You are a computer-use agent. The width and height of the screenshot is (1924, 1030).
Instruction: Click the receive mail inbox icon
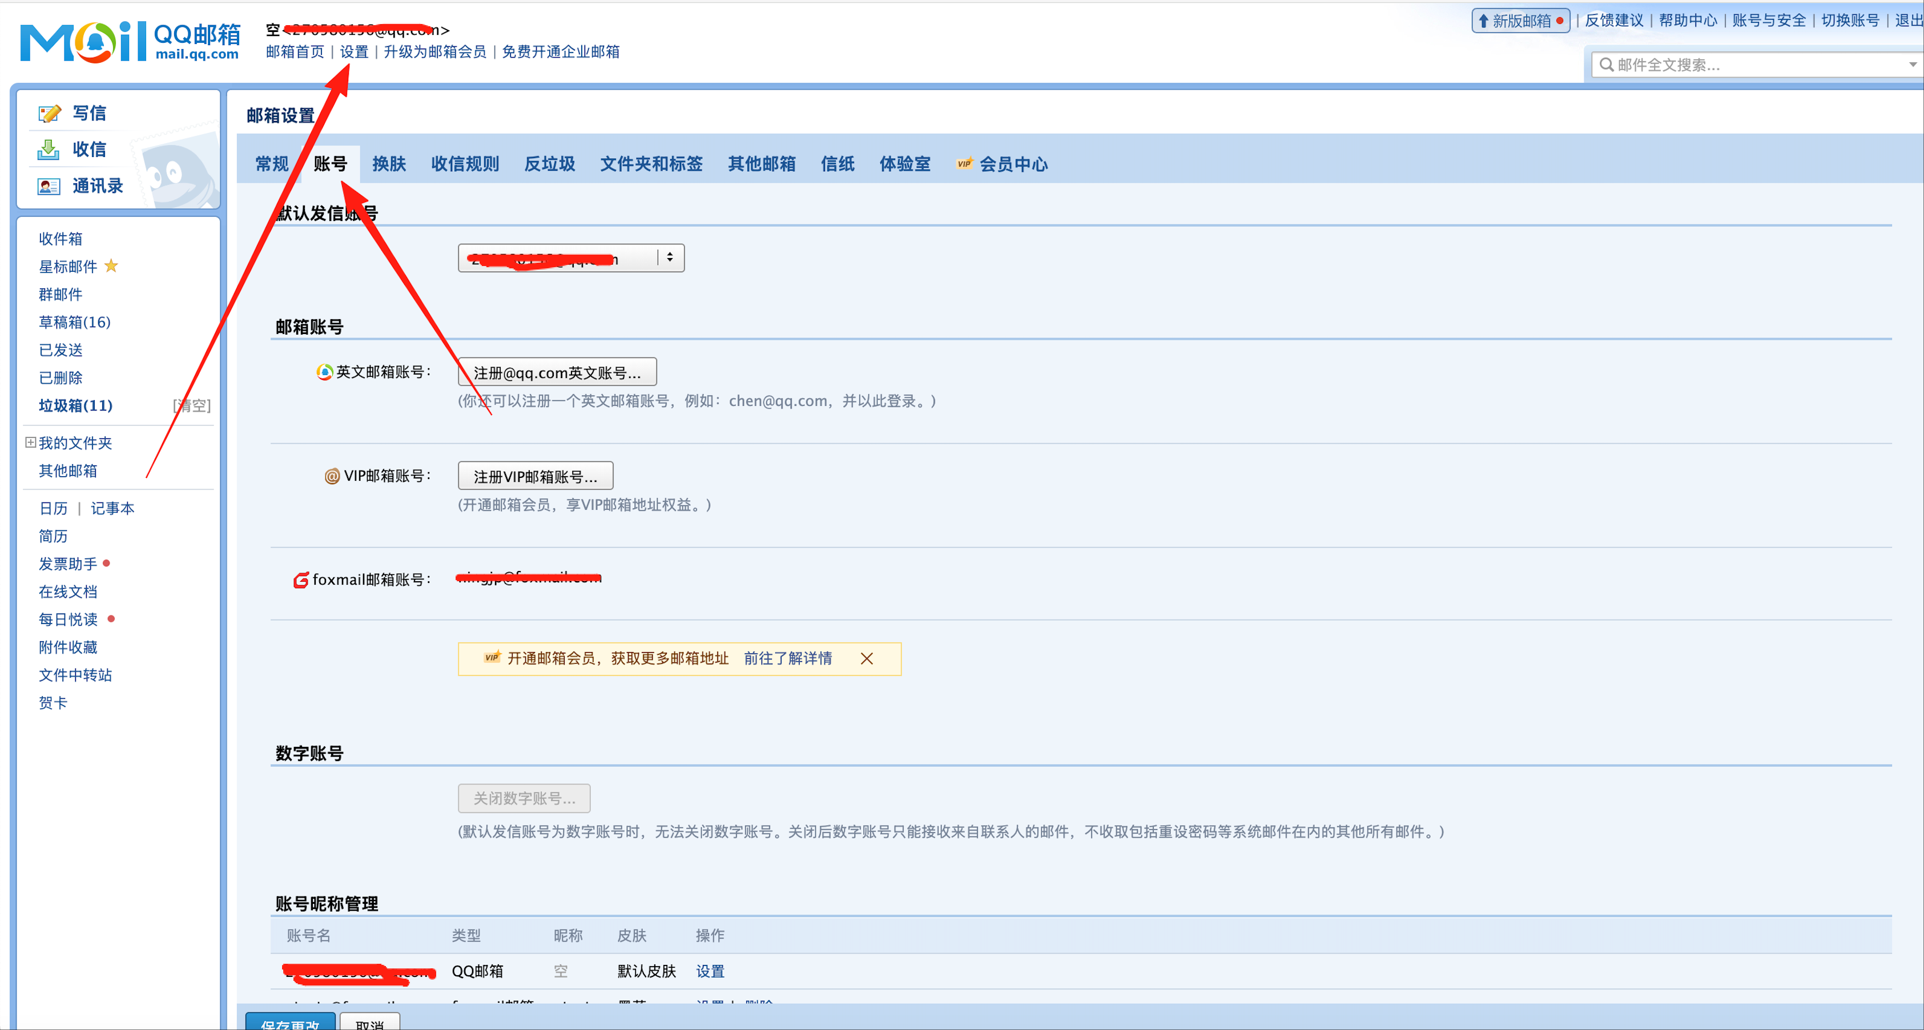click(49, 150)
